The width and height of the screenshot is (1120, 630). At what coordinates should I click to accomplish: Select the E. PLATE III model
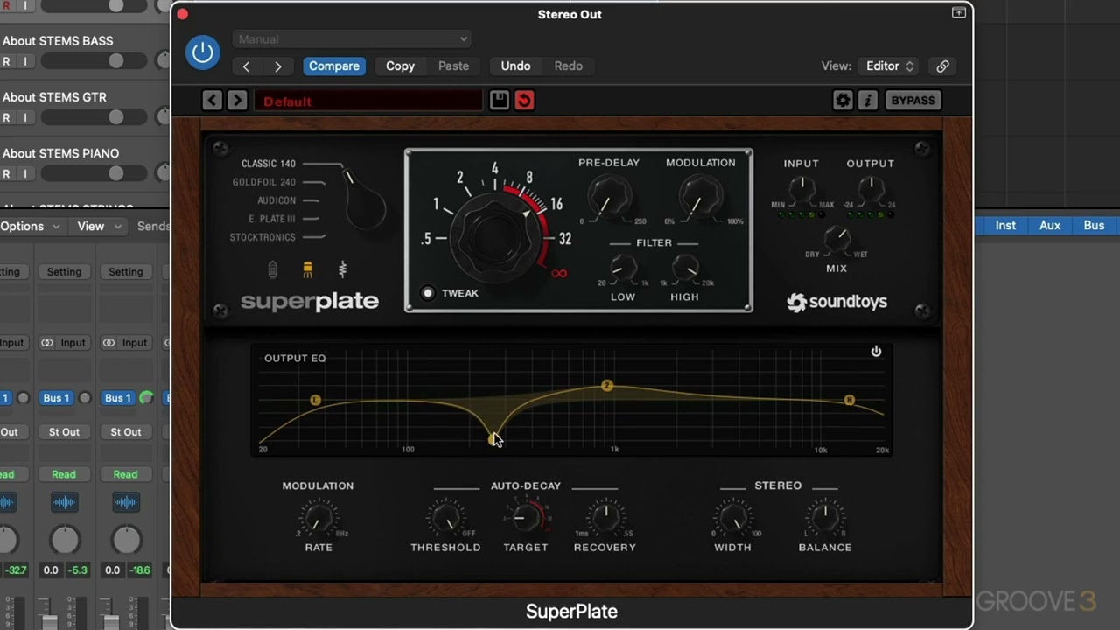click(272, 219)
